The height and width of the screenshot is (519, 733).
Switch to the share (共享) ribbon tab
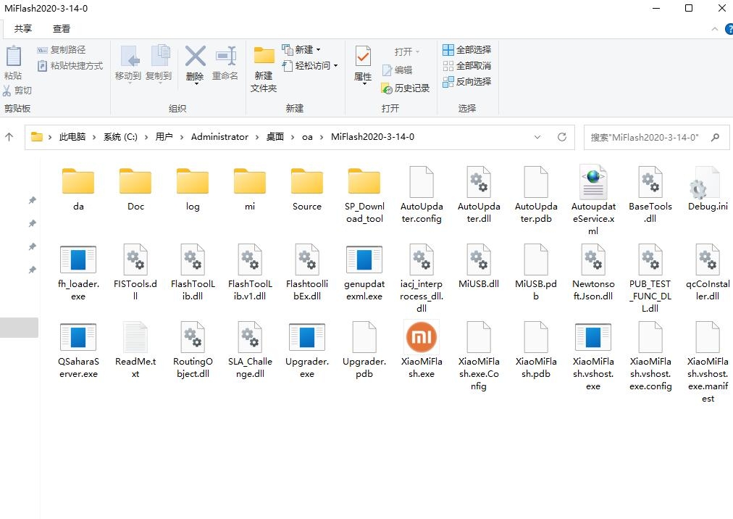23,28
